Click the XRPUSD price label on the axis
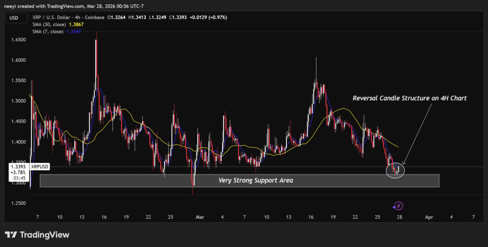This screenshot has height=247, width=488. click(x=39, y=167)
